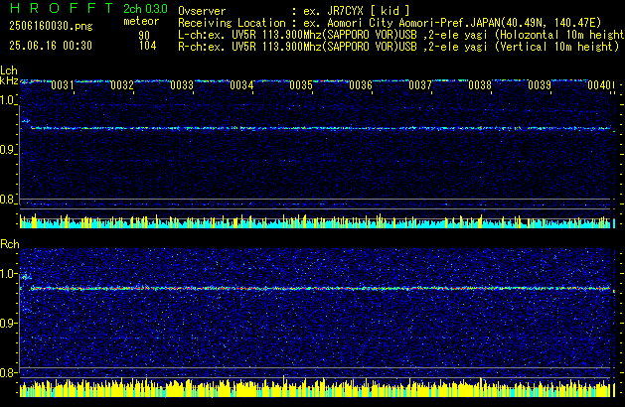Click the 0.8 frequency label on Lch axis

[x=8, y=200]
